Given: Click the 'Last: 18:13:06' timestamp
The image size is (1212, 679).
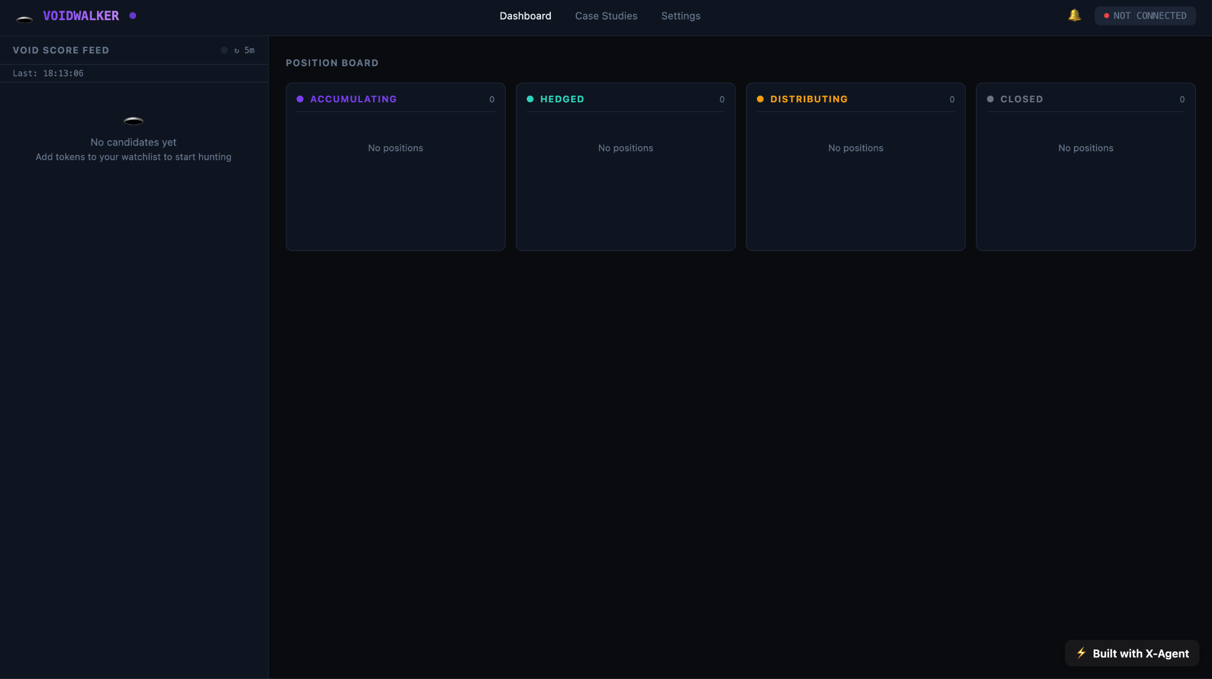Looking at the screenshot, I should click(x=48, y=73).
